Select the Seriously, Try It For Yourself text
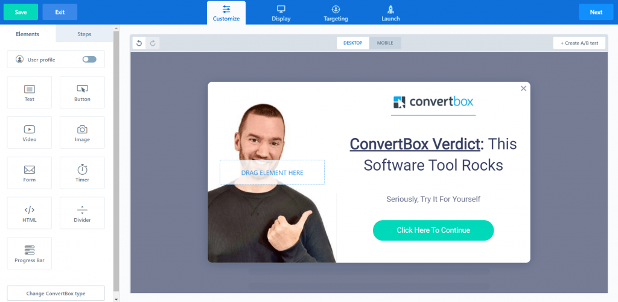 [x=433, y=200]
